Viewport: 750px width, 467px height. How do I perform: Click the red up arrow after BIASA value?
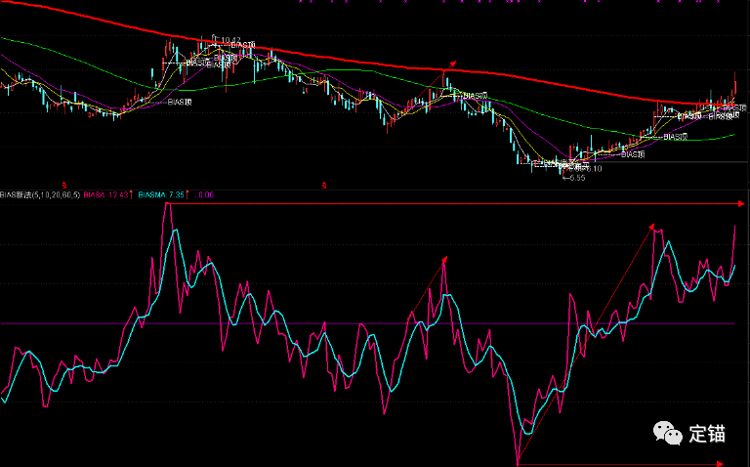(133, 194)
